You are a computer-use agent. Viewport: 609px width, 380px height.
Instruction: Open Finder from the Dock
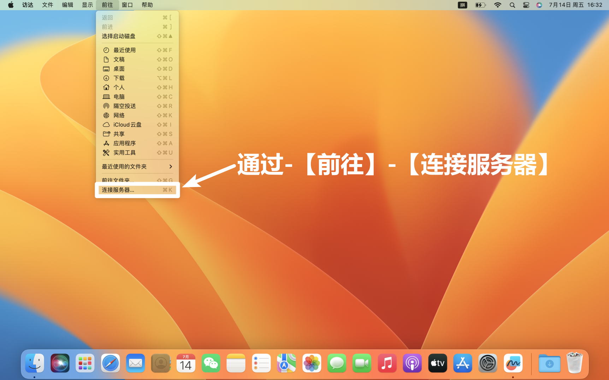pyautogui.click(x=35, y=363)
